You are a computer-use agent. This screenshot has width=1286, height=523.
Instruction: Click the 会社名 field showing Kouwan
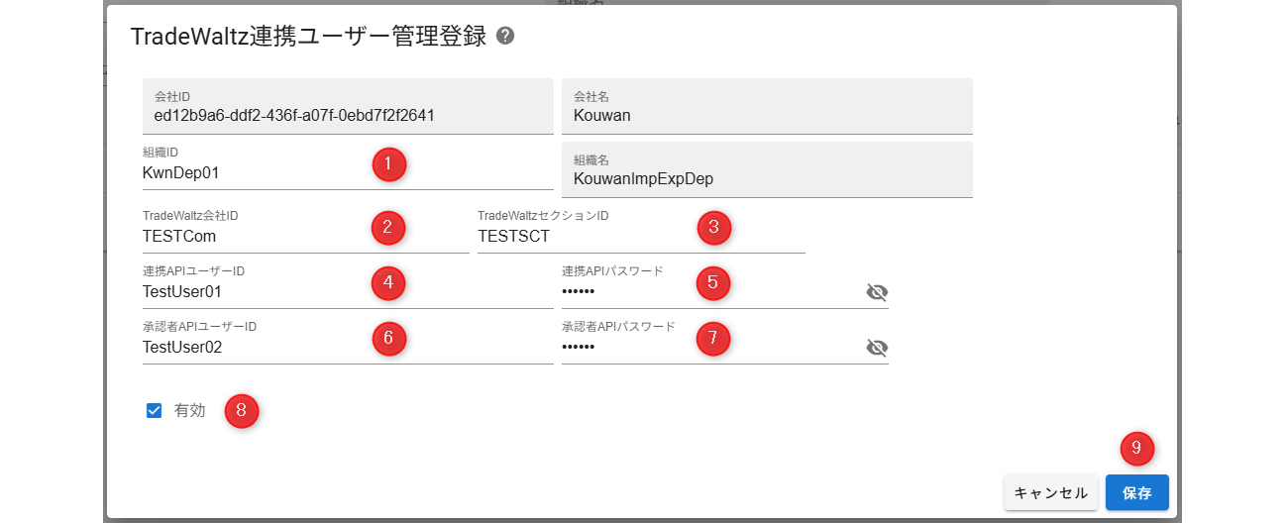pos(766,115)
